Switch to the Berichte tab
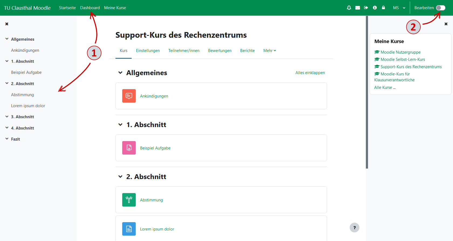The height and width of the screenshot is (241, 453). [247, 51]
